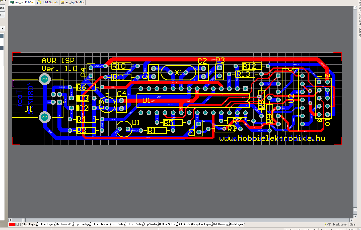Activate the Top Overlay layer tab
The height and width of the screenshot is (230, 361).
pos(81,224)
